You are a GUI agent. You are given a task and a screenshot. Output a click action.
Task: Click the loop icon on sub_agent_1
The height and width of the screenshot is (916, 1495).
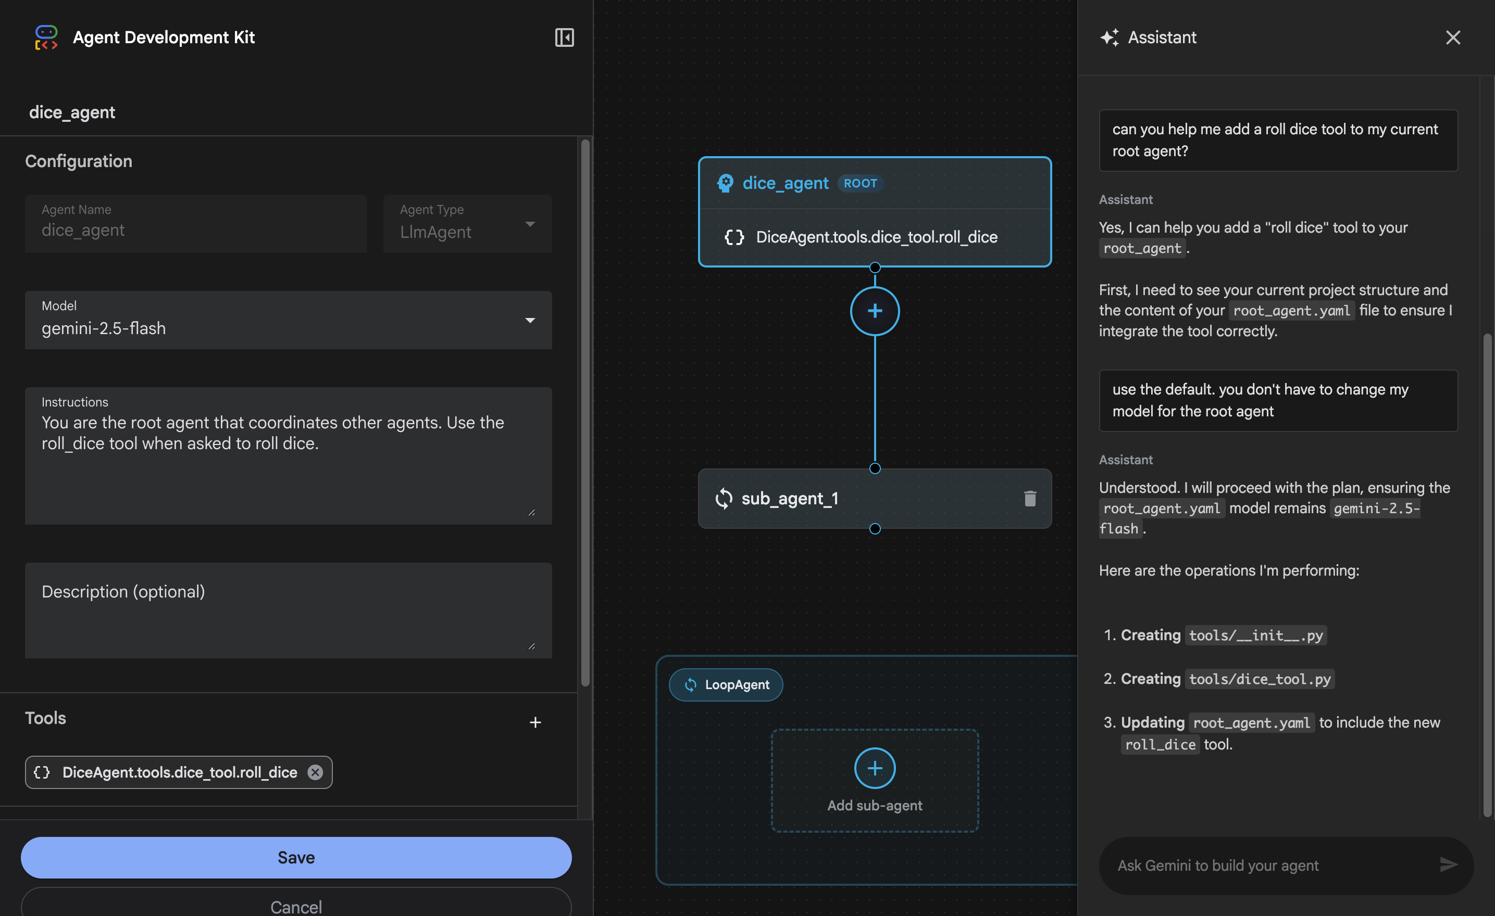[x=725, y=498]
